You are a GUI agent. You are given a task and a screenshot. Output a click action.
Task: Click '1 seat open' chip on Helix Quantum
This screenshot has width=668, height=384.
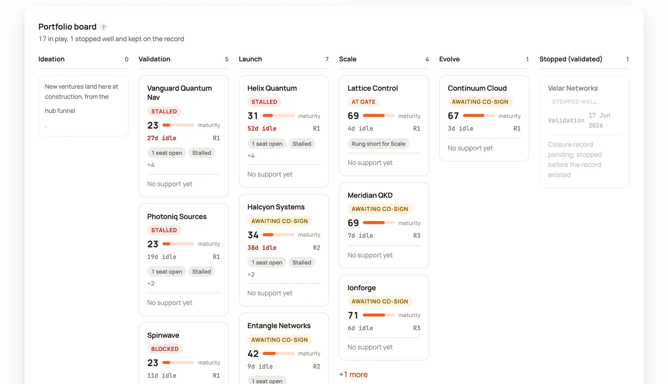click(267, 144)
